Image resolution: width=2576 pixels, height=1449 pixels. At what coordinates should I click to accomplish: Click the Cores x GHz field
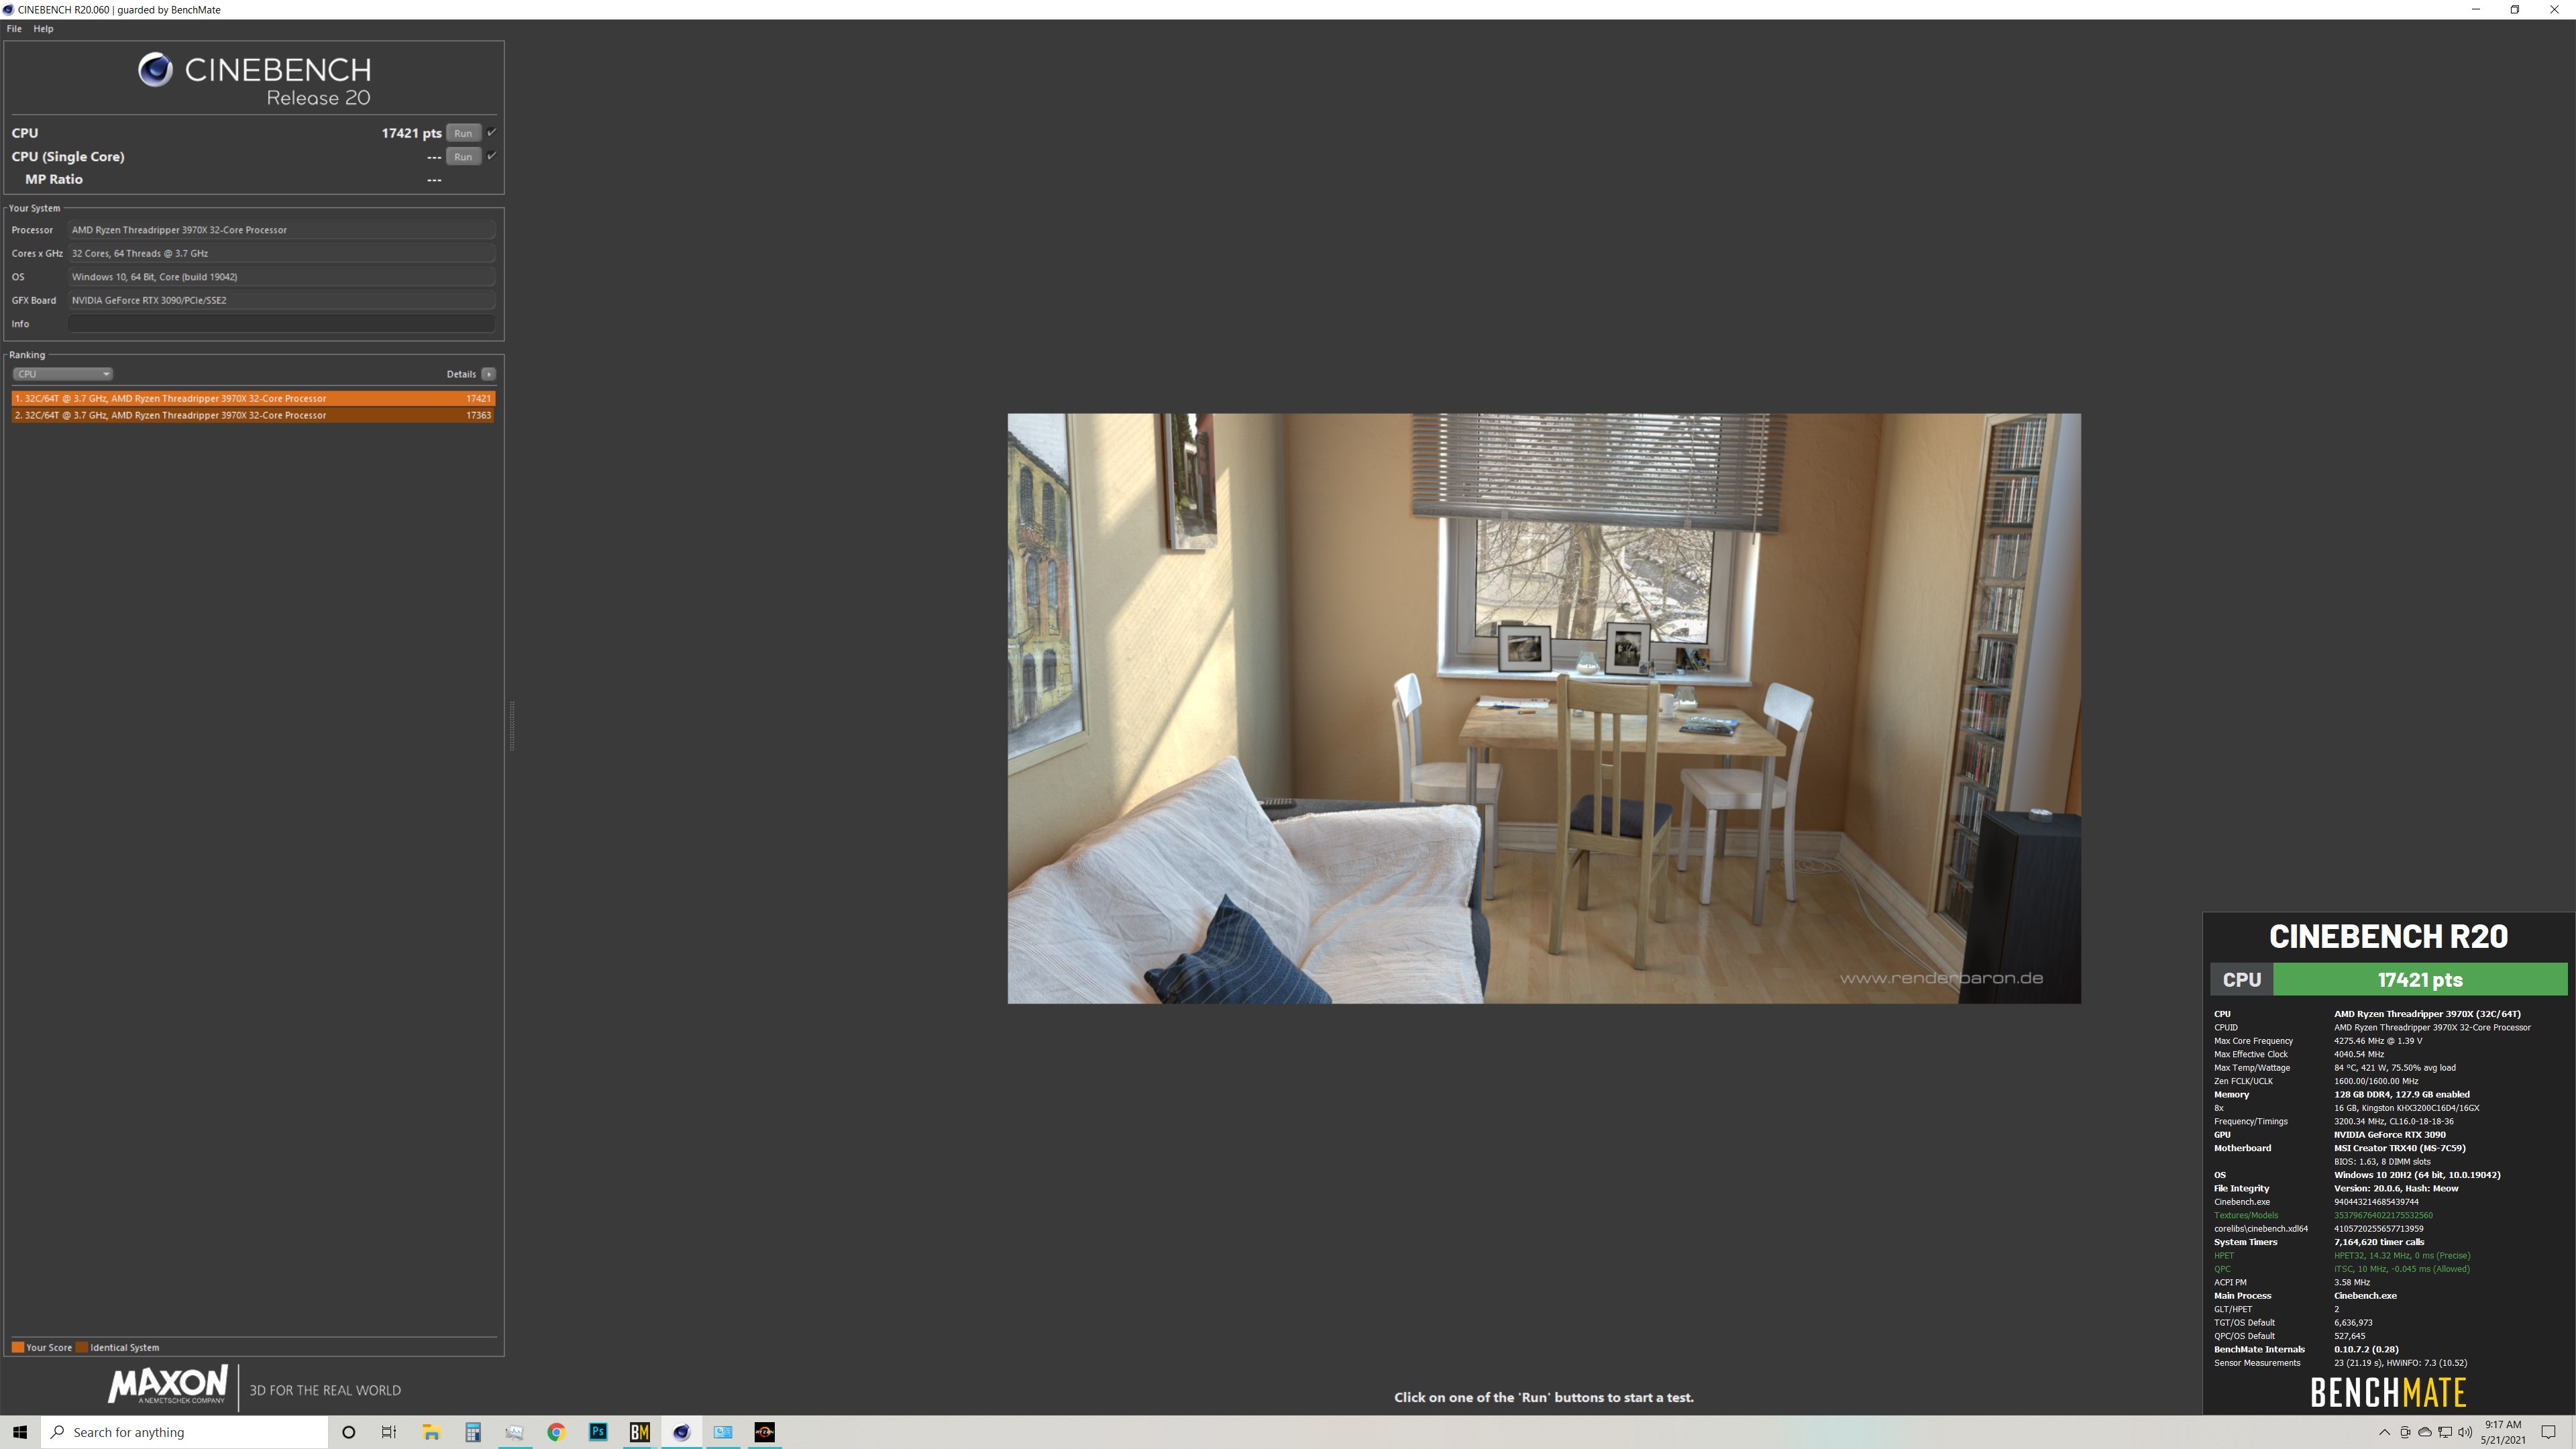click(281, 253)
